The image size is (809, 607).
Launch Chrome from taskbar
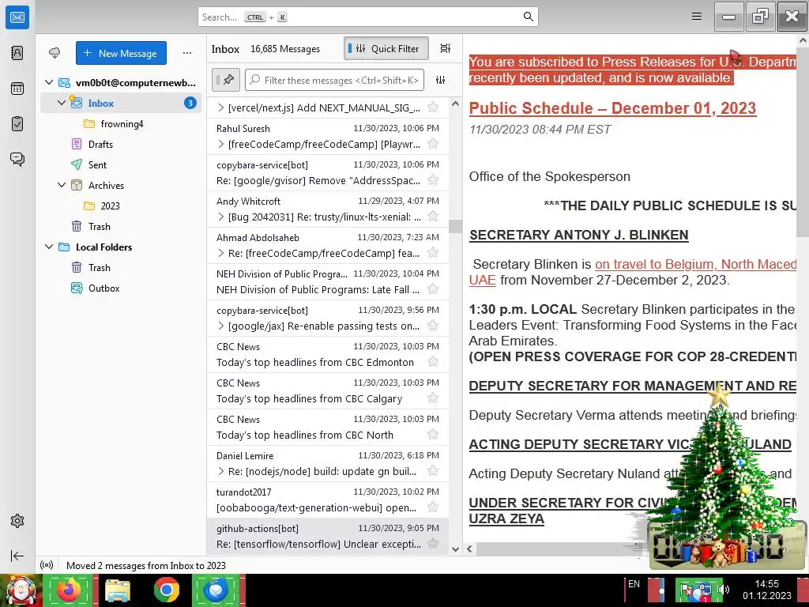[x=167, y=590]
